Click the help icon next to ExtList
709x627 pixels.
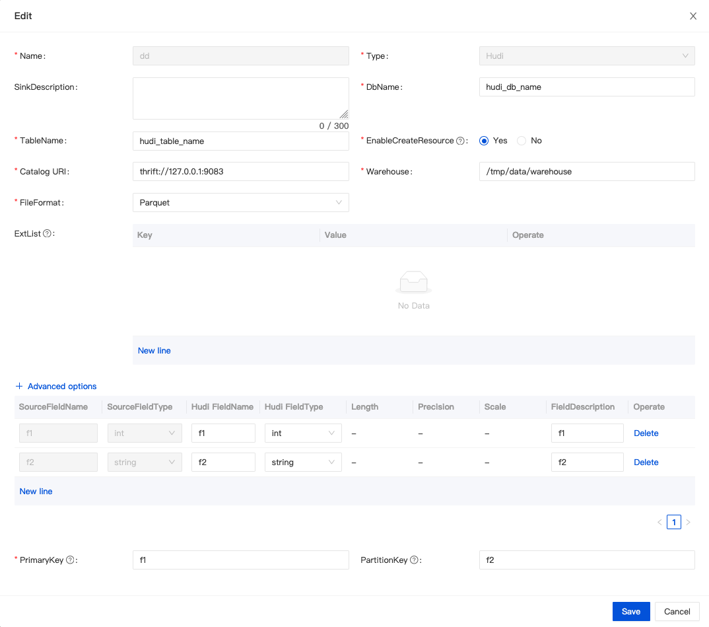(x=47, y=233)
